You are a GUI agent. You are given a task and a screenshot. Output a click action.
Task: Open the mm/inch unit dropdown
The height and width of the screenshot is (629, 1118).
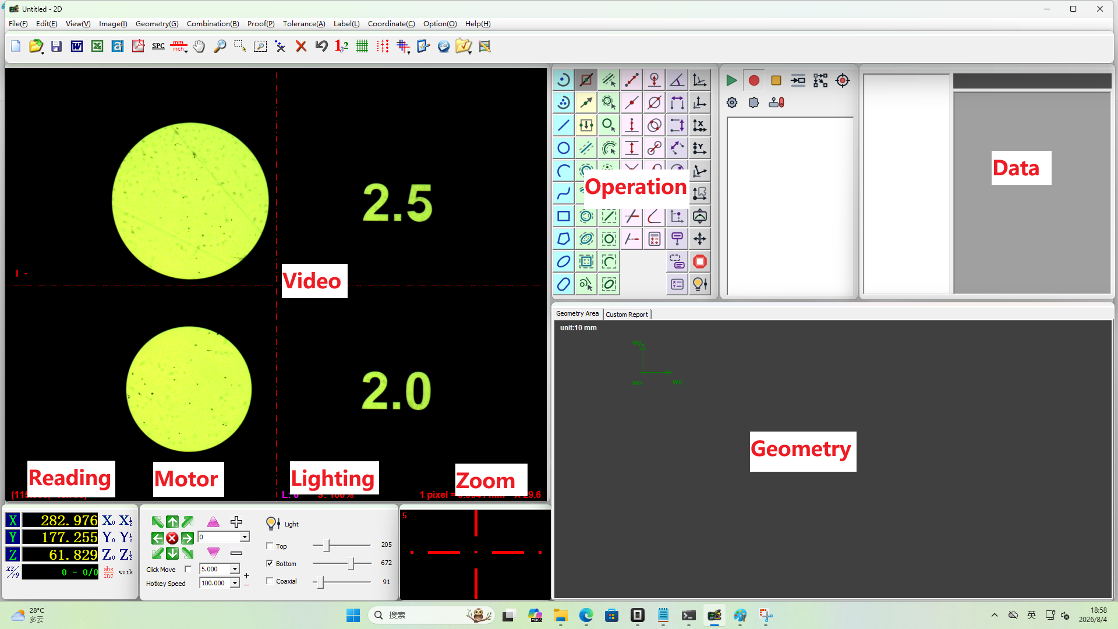tap(179, 47)
